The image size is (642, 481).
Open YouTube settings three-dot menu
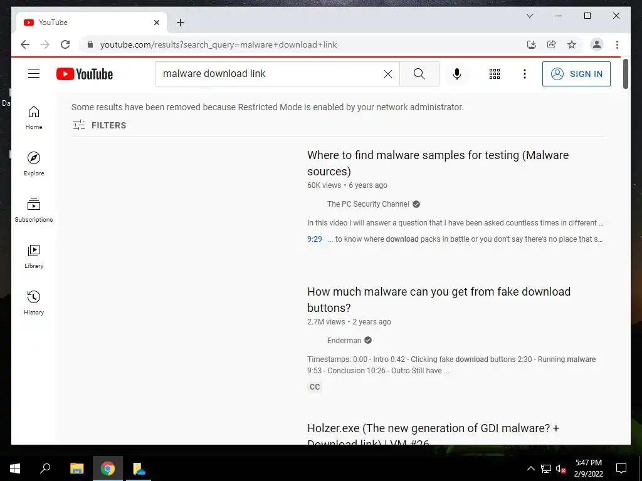(525, 74)
